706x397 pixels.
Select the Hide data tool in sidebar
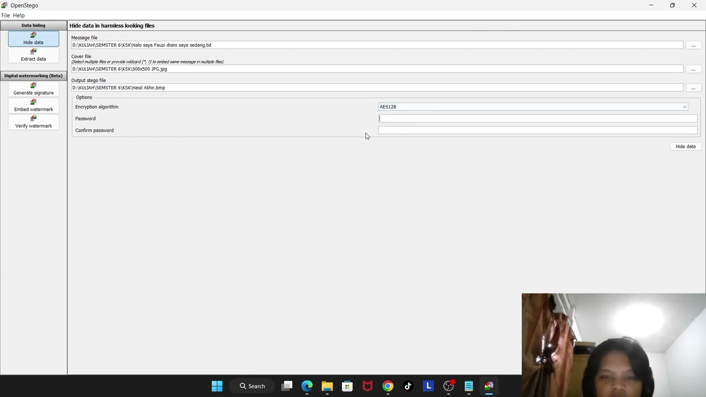click(34, 39)
